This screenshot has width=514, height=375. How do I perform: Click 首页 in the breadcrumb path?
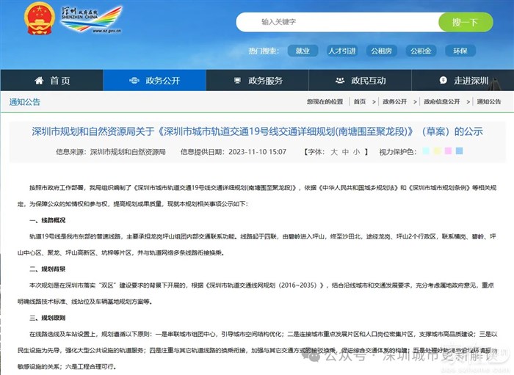pyautogui.click(x=359, y=101)
